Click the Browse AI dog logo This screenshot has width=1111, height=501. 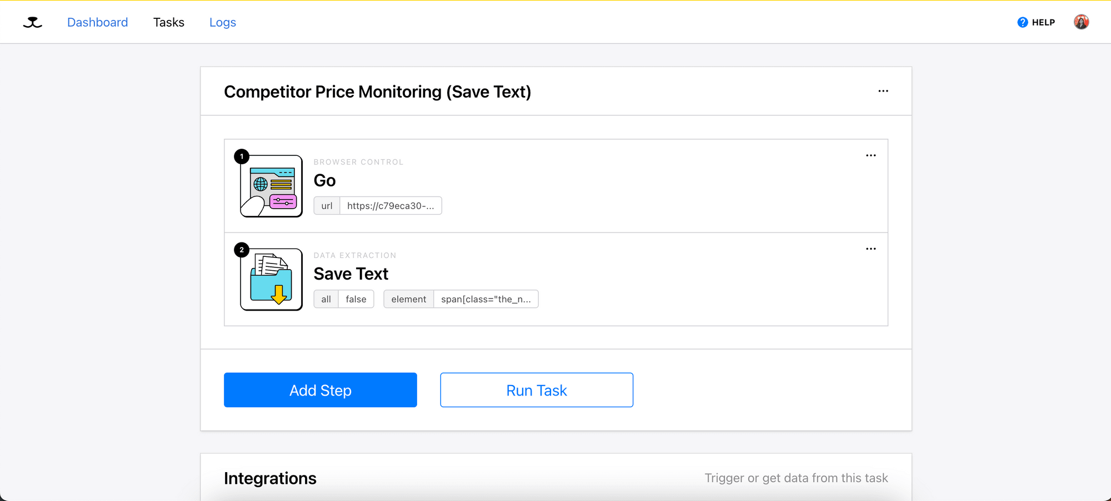click(32, 22)
